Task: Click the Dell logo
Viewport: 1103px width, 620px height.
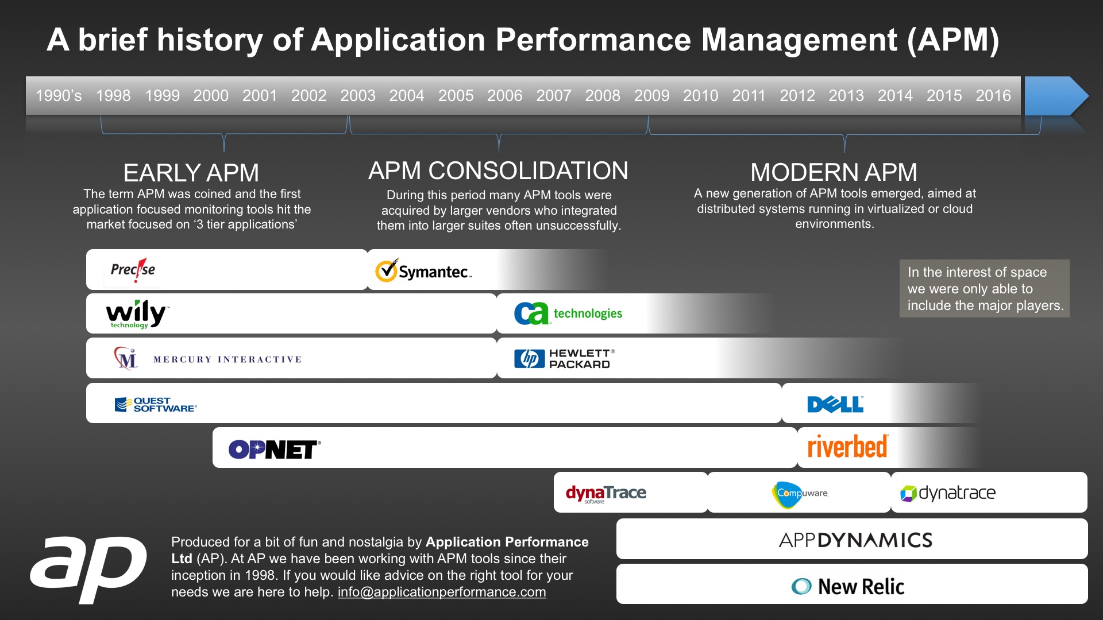Action: pos(835,404)
